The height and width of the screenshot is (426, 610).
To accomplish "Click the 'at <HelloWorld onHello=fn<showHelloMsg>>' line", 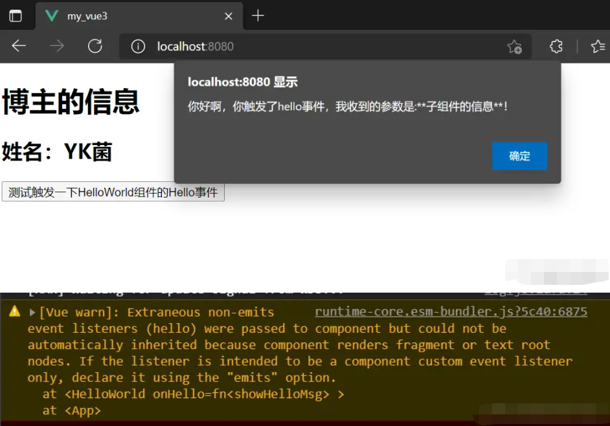I will pos(194,394).
